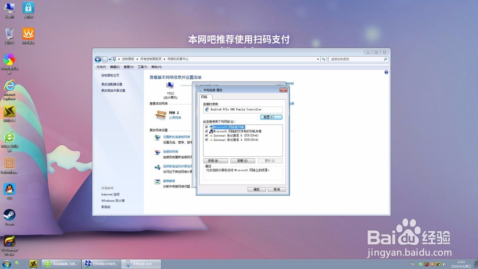This screenshot has height=269, width=478.
Task: Click the park bench public network icon
Action: (161, 115)
